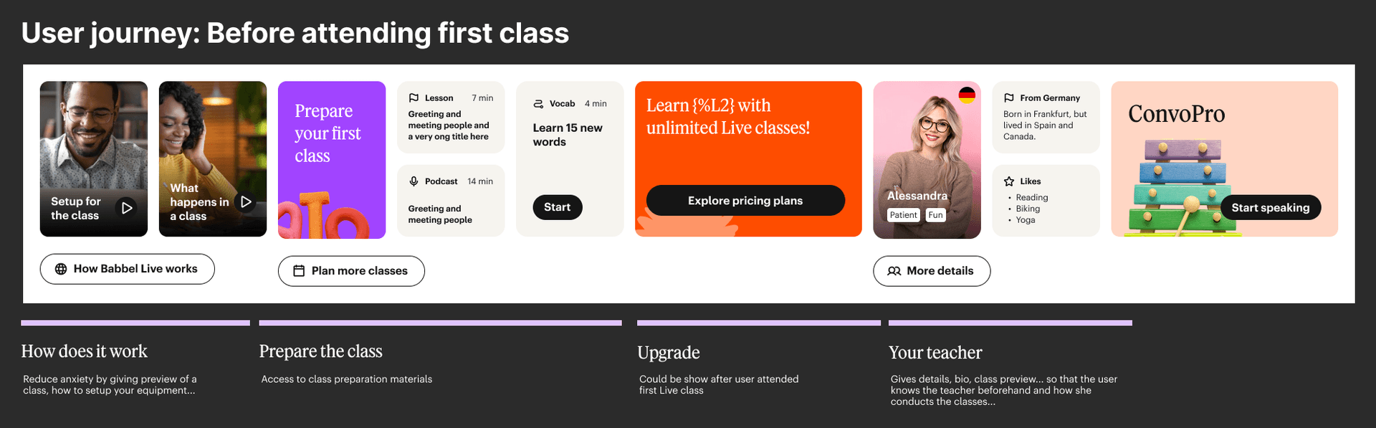Toggle the Fun tag on the teacher card
The height and width of the screenshot is (428, 1376).
click(x=935, y=214)
